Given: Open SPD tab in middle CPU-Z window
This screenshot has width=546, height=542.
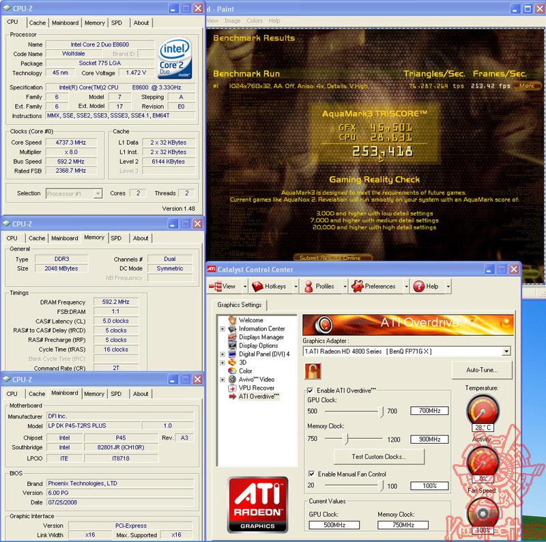Looking at the screenshot, I should pyautogui.click(x=116, y=238).
